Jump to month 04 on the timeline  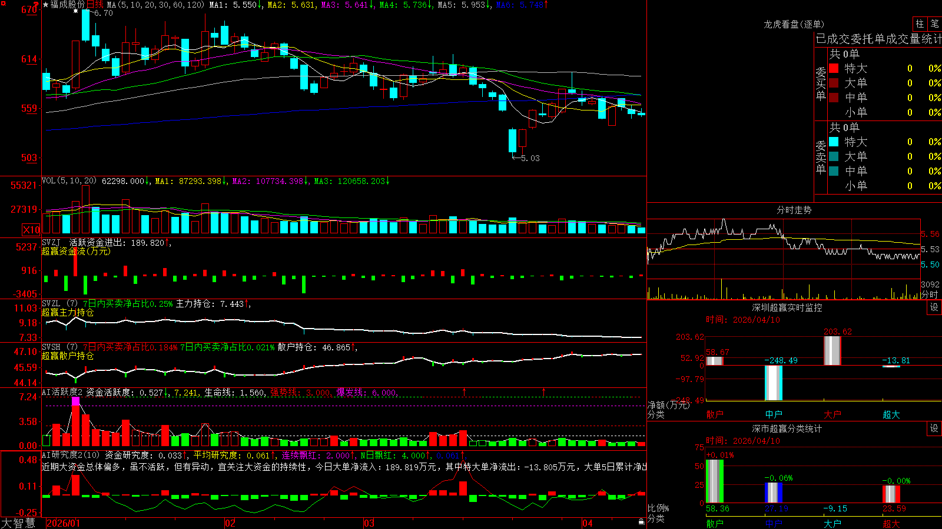pyautogui.click(x=588, y=523)
